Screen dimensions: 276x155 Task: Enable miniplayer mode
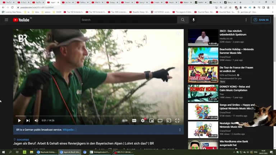(x=151, y=121)
